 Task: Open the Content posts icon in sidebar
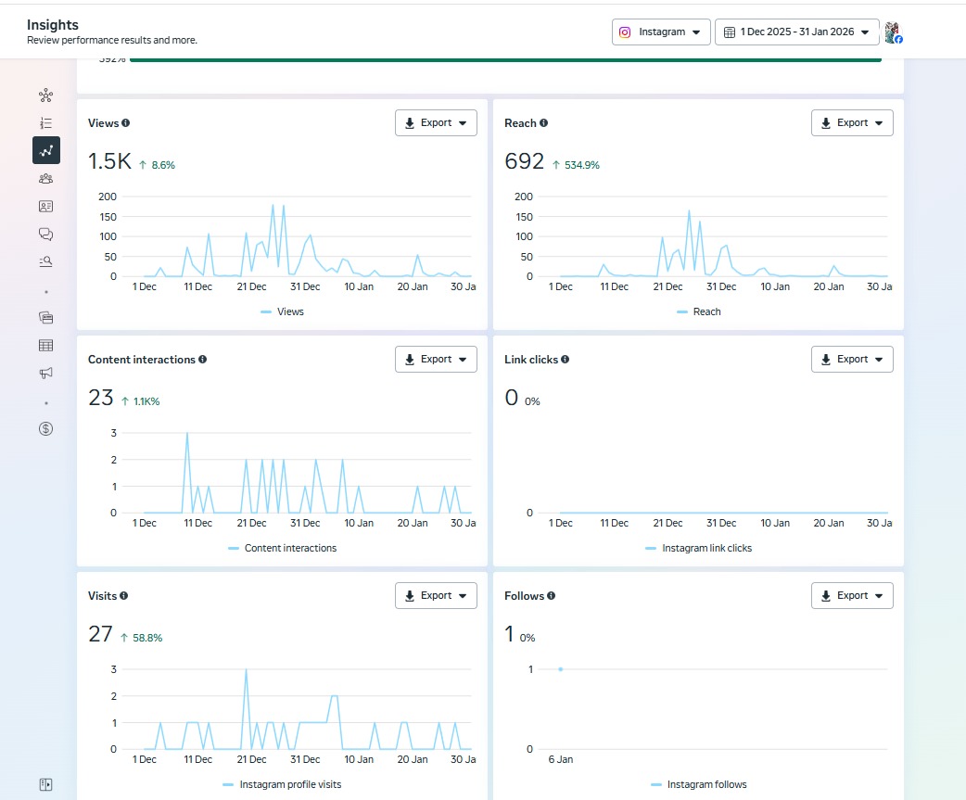pos(45,318)
